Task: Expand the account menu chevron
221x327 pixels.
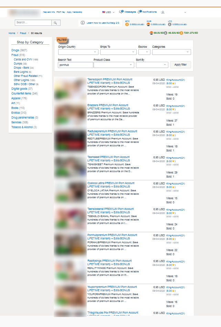Action: [185, 12]
